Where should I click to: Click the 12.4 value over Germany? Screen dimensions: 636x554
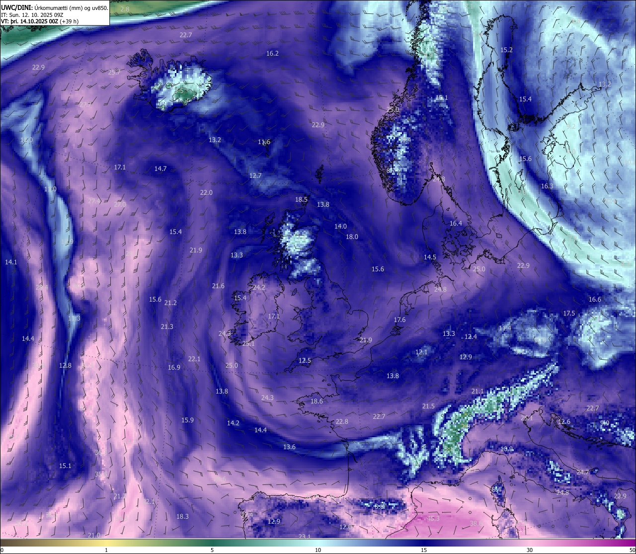pos(471,337)
